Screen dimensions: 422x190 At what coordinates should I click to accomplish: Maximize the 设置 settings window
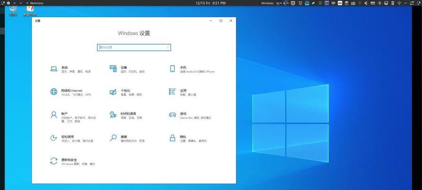point(221,21)
